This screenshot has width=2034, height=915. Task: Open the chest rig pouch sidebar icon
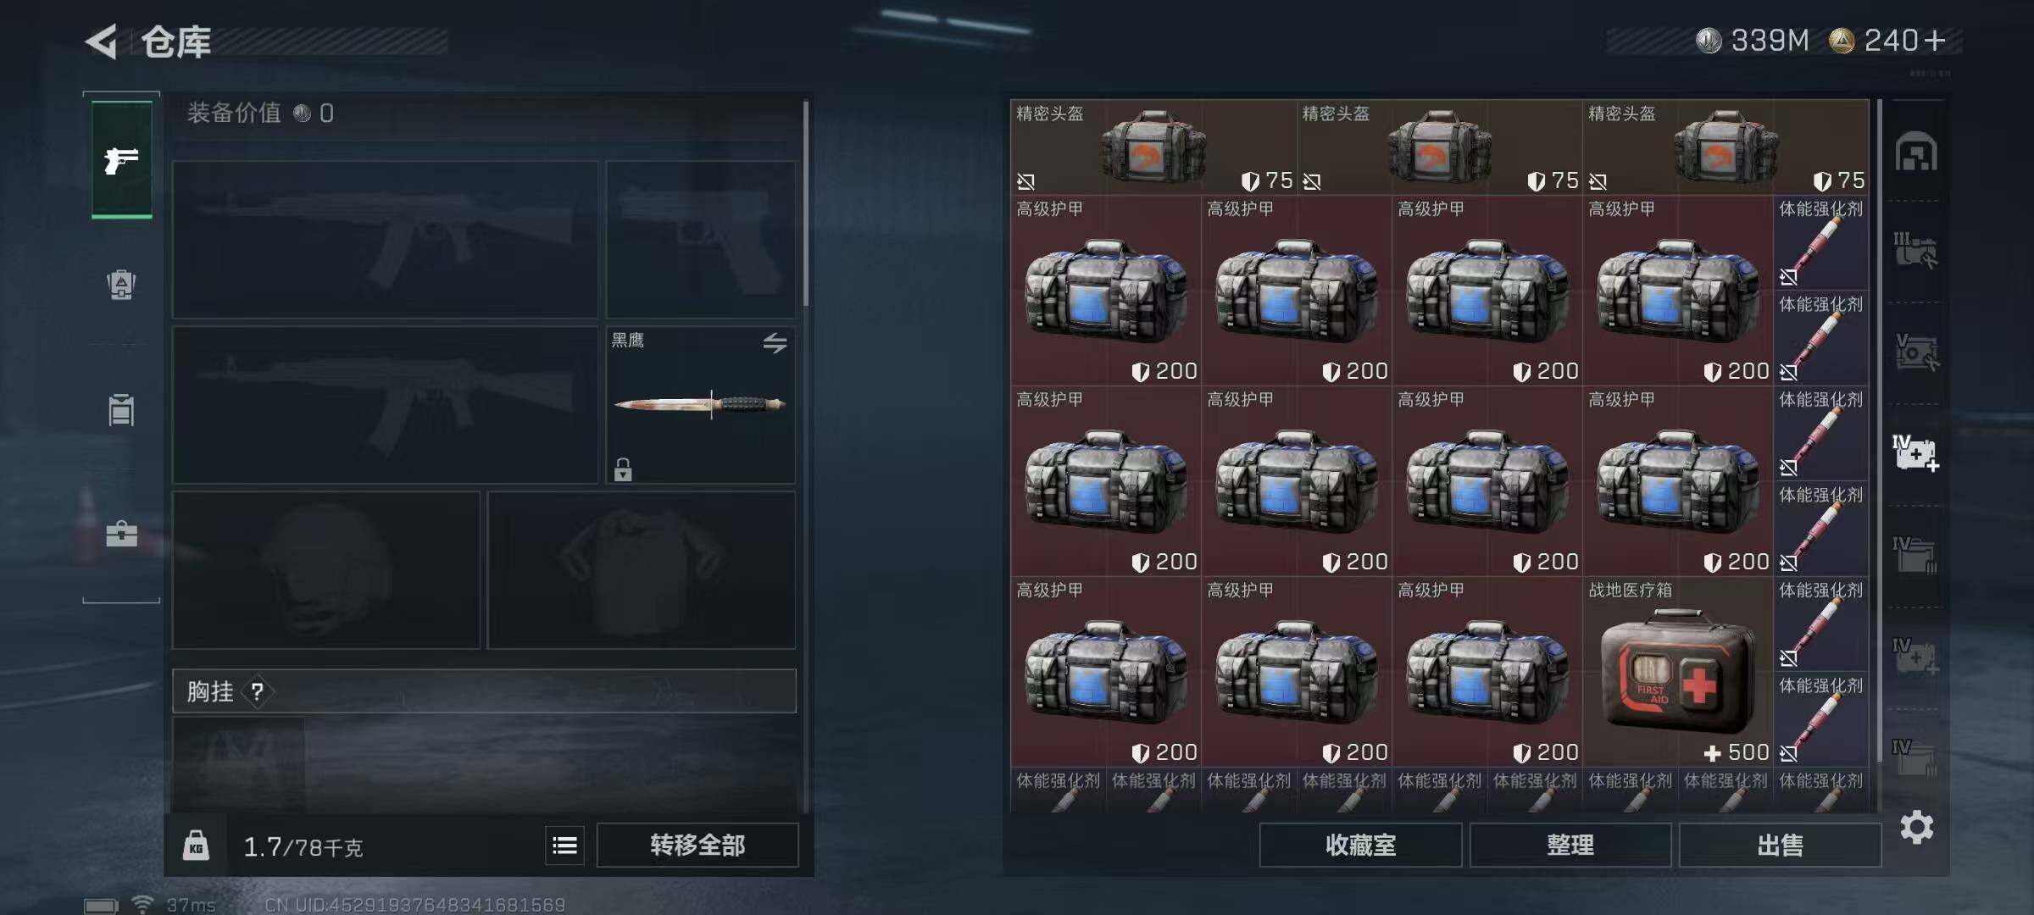[121, 410]
